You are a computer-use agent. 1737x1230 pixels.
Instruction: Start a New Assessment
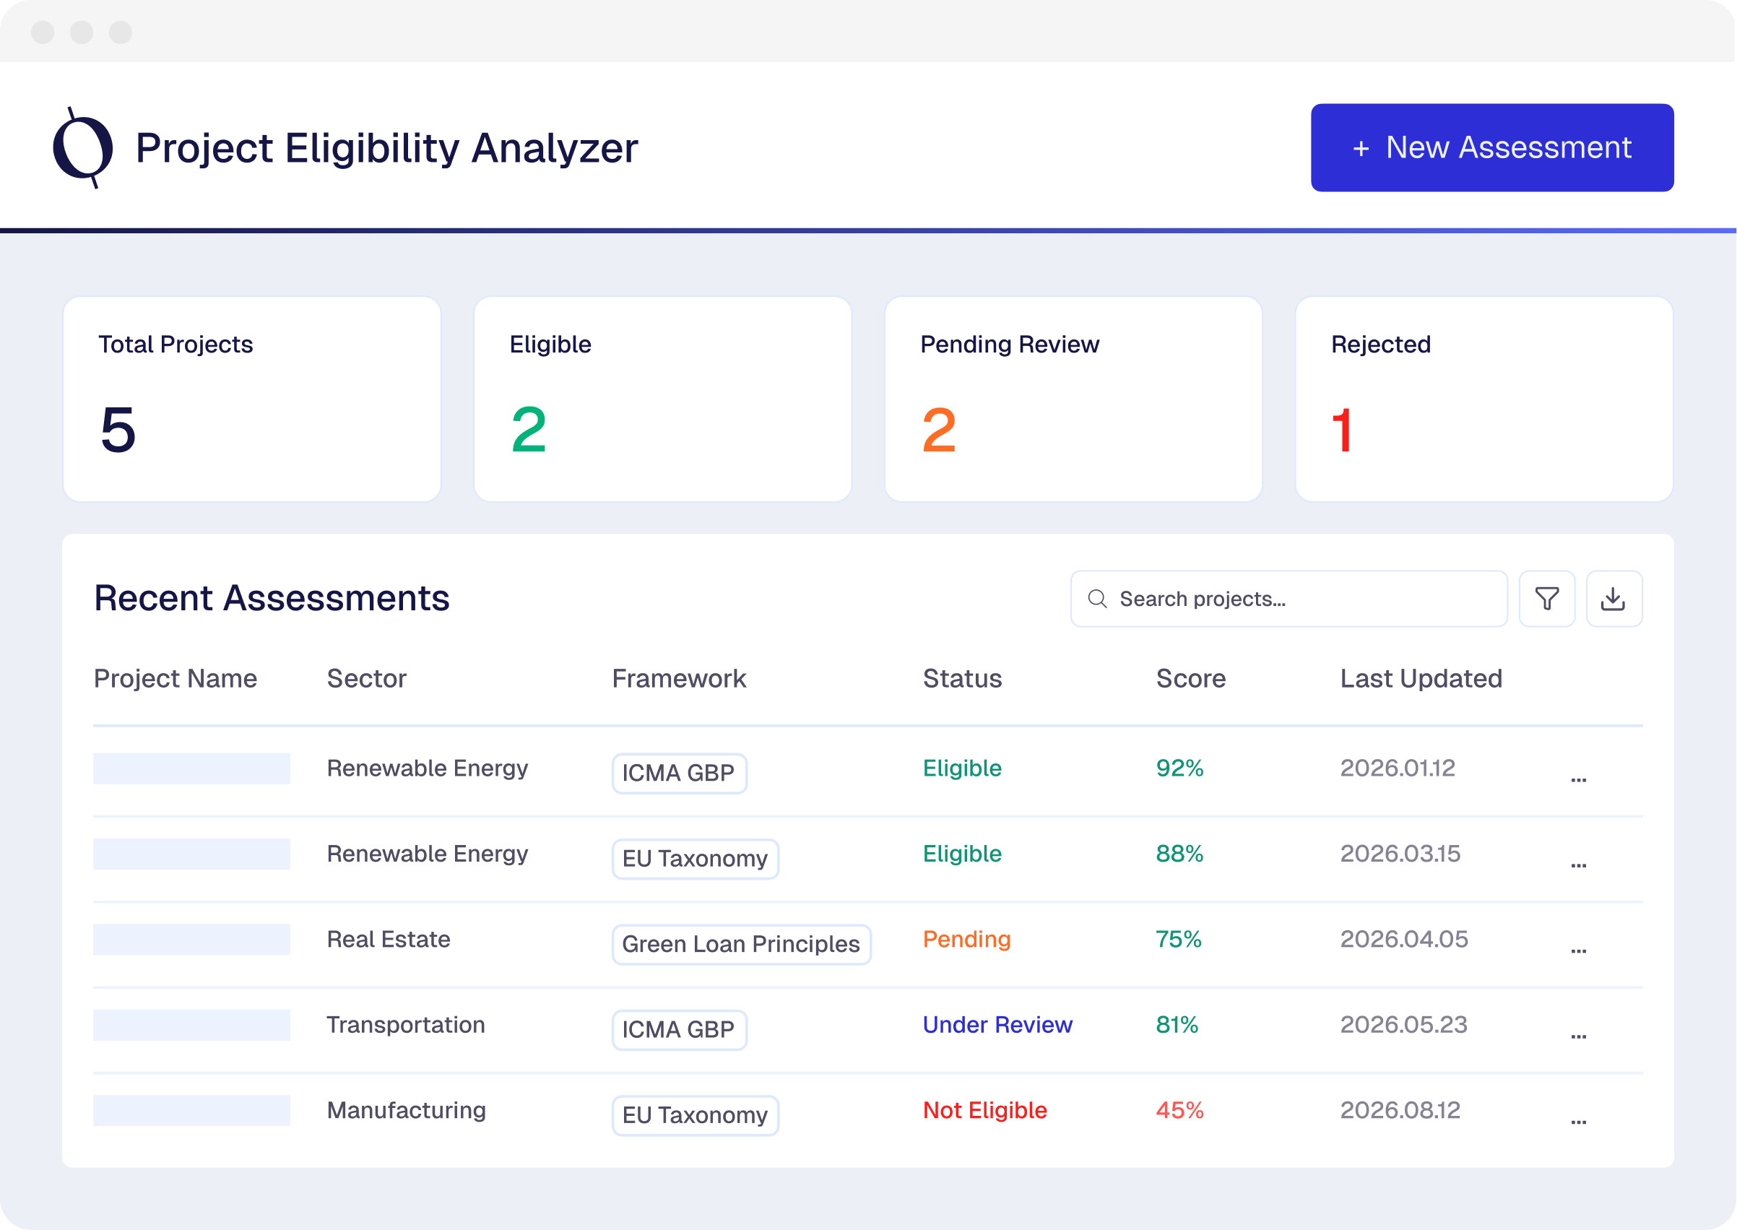[1491, 147]
